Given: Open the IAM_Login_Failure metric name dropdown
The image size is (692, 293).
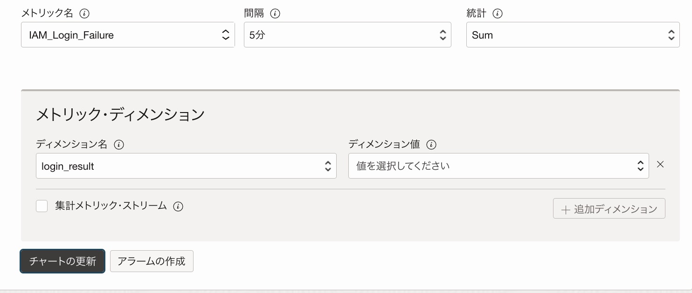Looking at the screenshot, I should click(x=128, y=35).
